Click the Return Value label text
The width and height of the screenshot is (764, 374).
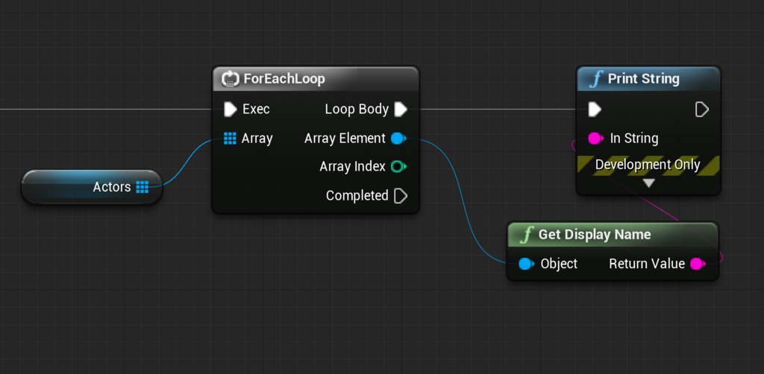click(647, 264)
